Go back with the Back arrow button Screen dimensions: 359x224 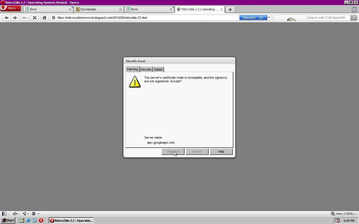tap(6, 18)
